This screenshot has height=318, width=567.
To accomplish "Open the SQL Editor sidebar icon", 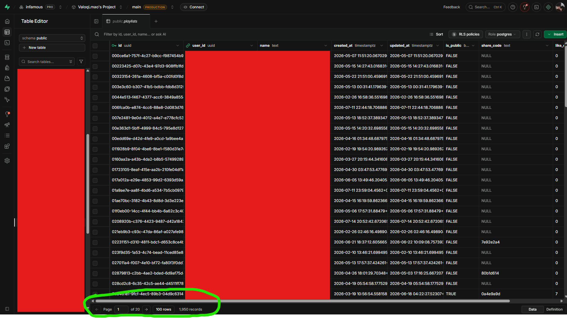I will pyautogui.click(x=7, y=43).
